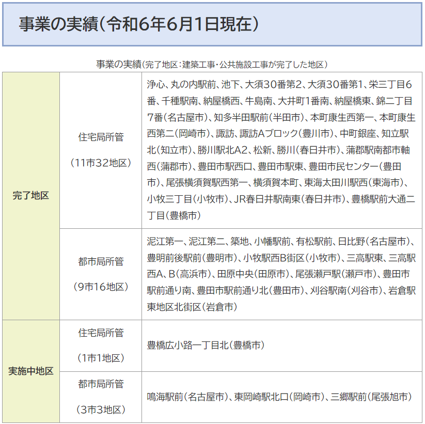This screenshot has height=424, width=425.
Task: Select the 住宅局所管 (1市1地区) cell
Action: click(101, 346)
